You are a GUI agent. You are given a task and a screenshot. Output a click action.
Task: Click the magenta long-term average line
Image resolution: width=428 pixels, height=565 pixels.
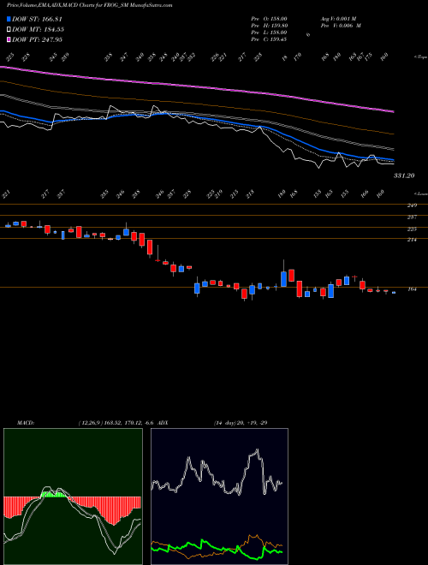[x=197, y=86]
